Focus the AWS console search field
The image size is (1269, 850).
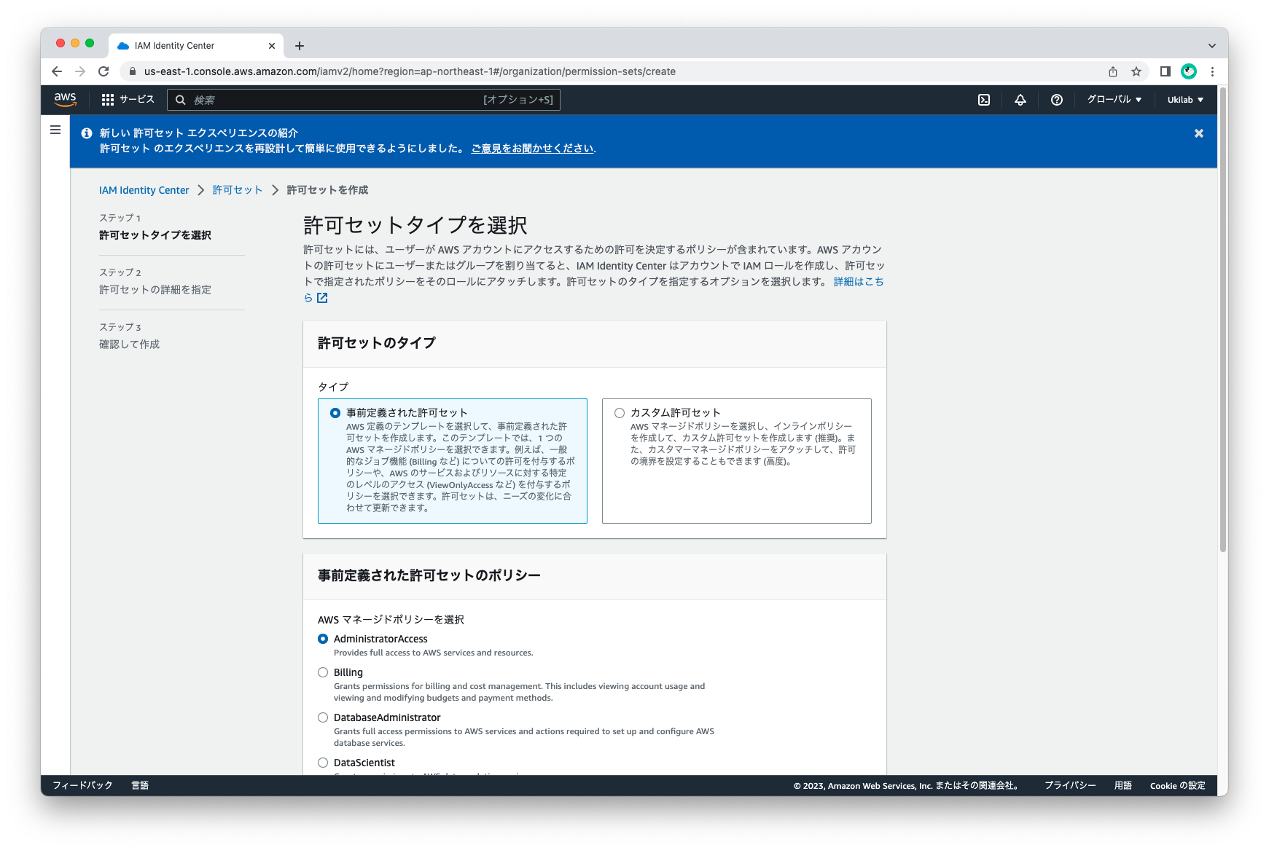click(363, 100)
